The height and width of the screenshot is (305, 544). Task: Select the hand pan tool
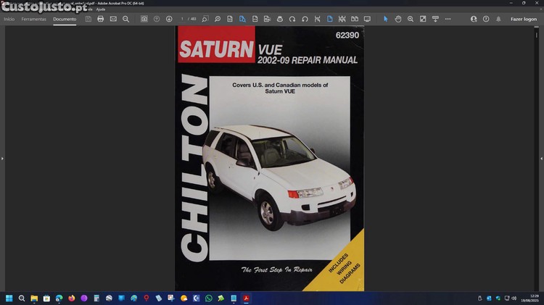pyautogui.click(x=398, y=19)
